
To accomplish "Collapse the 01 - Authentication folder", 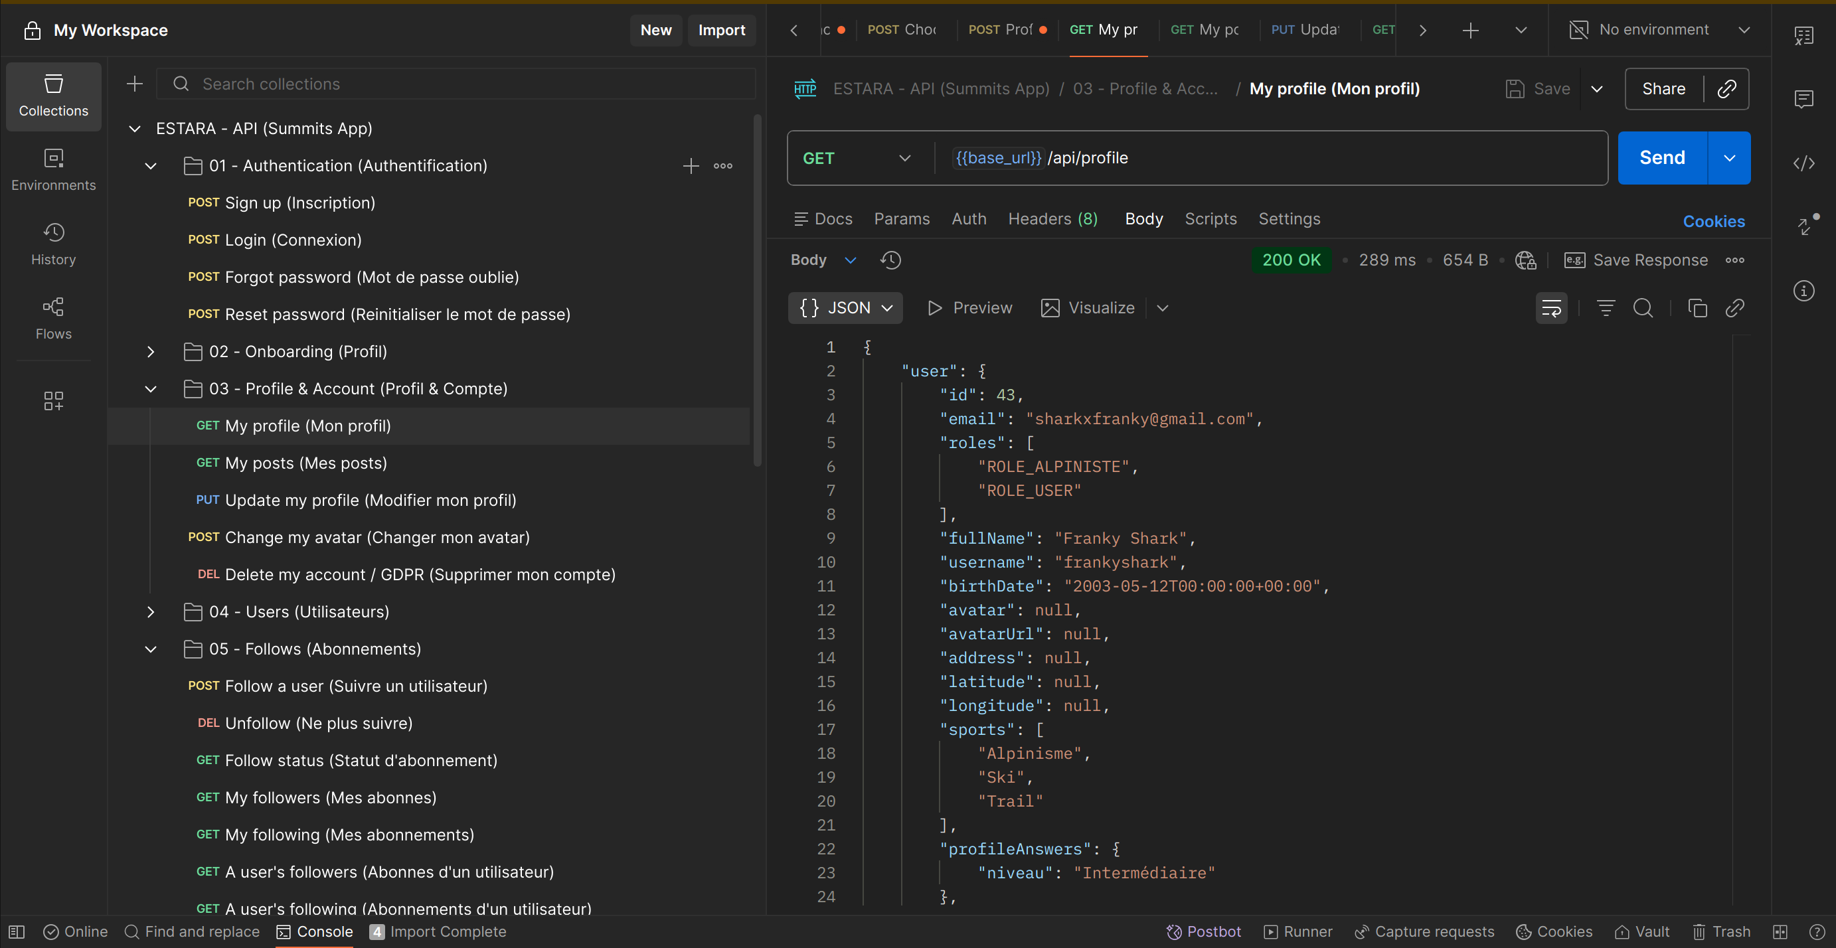I will tap(150, 166).
